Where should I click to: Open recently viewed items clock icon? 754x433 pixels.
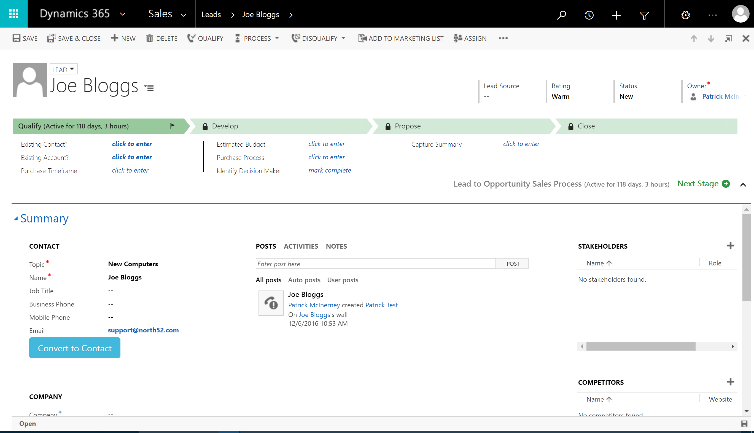point(589,15)
